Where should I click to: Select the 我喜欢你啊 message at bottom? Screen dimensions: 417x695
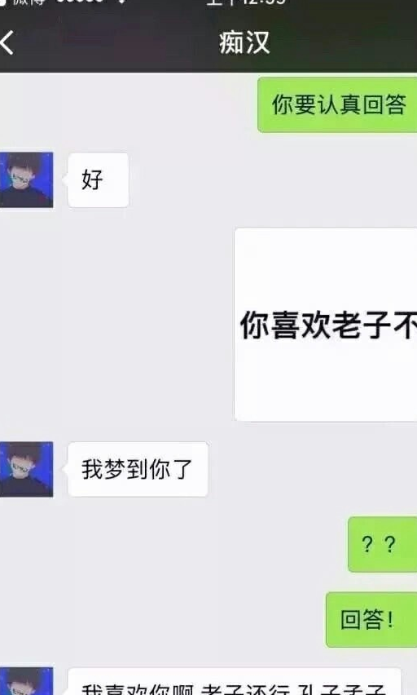[235, 681]
